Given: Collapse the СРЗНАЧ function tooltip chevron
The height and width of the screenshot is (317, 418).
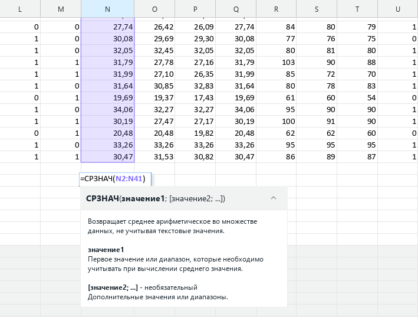Looking at the screenshot, I should 273,198.
